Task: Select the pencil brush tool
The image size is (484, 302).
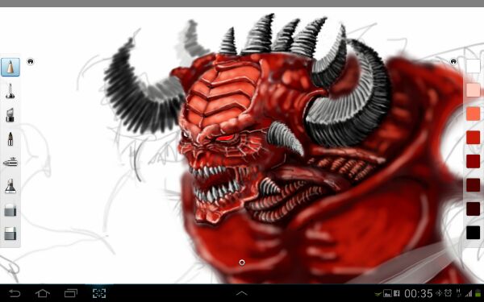Action: point(10,67)
